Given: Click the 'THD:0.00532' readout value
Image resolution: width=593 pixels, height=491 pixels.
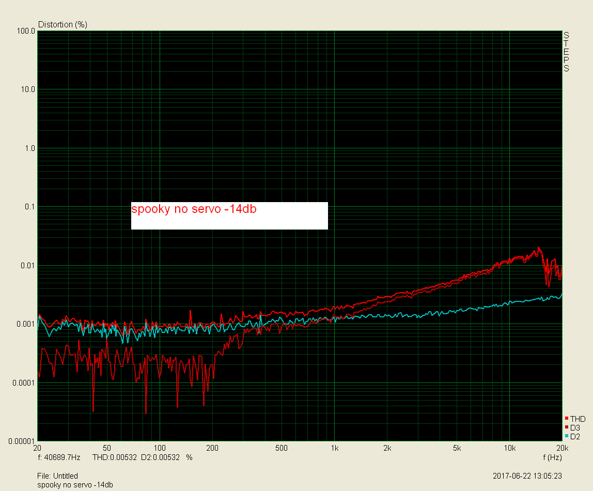Looking at the screenshot, I should (115, 457).
